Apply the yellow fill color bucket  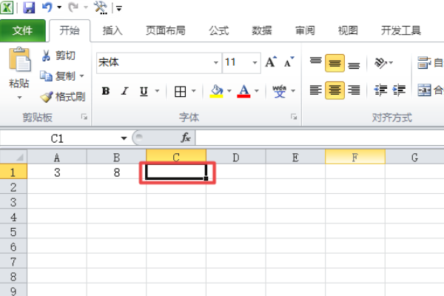click(217, 91)
